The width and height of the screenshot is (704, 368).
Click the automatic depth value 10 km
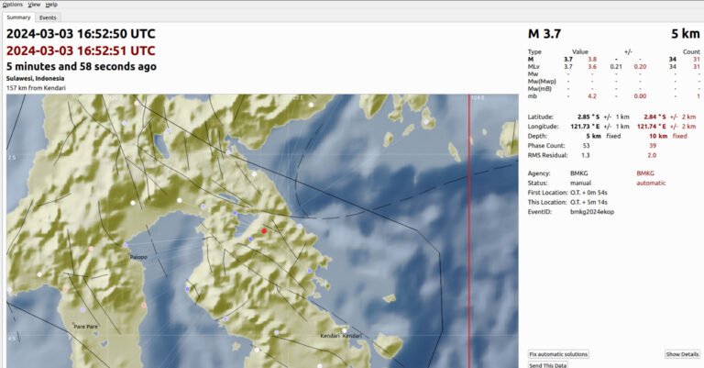(658, 136)
